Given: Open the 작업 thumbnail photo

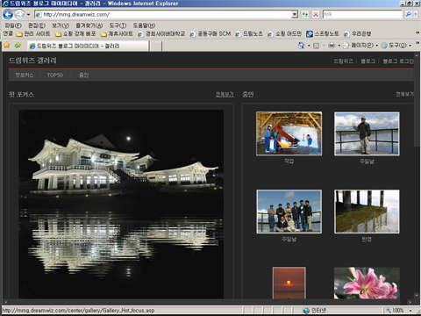Looking at the screenshot, I should (x=289, y=133).
